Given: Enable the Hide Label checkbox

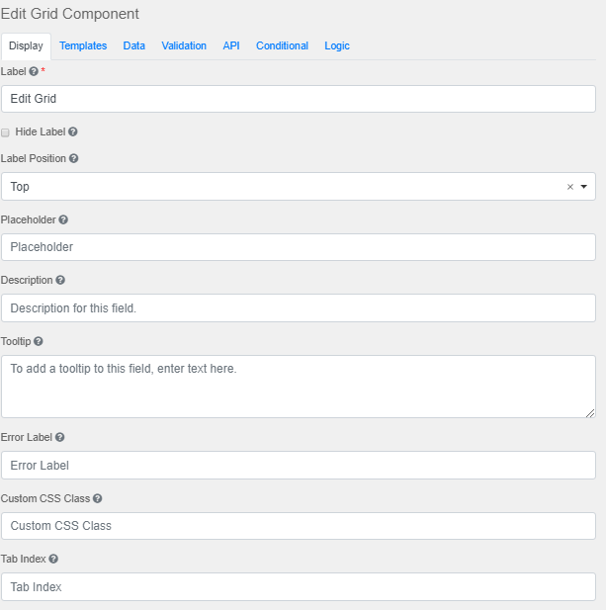Looking at the screenshot, I should pos(6,131).
